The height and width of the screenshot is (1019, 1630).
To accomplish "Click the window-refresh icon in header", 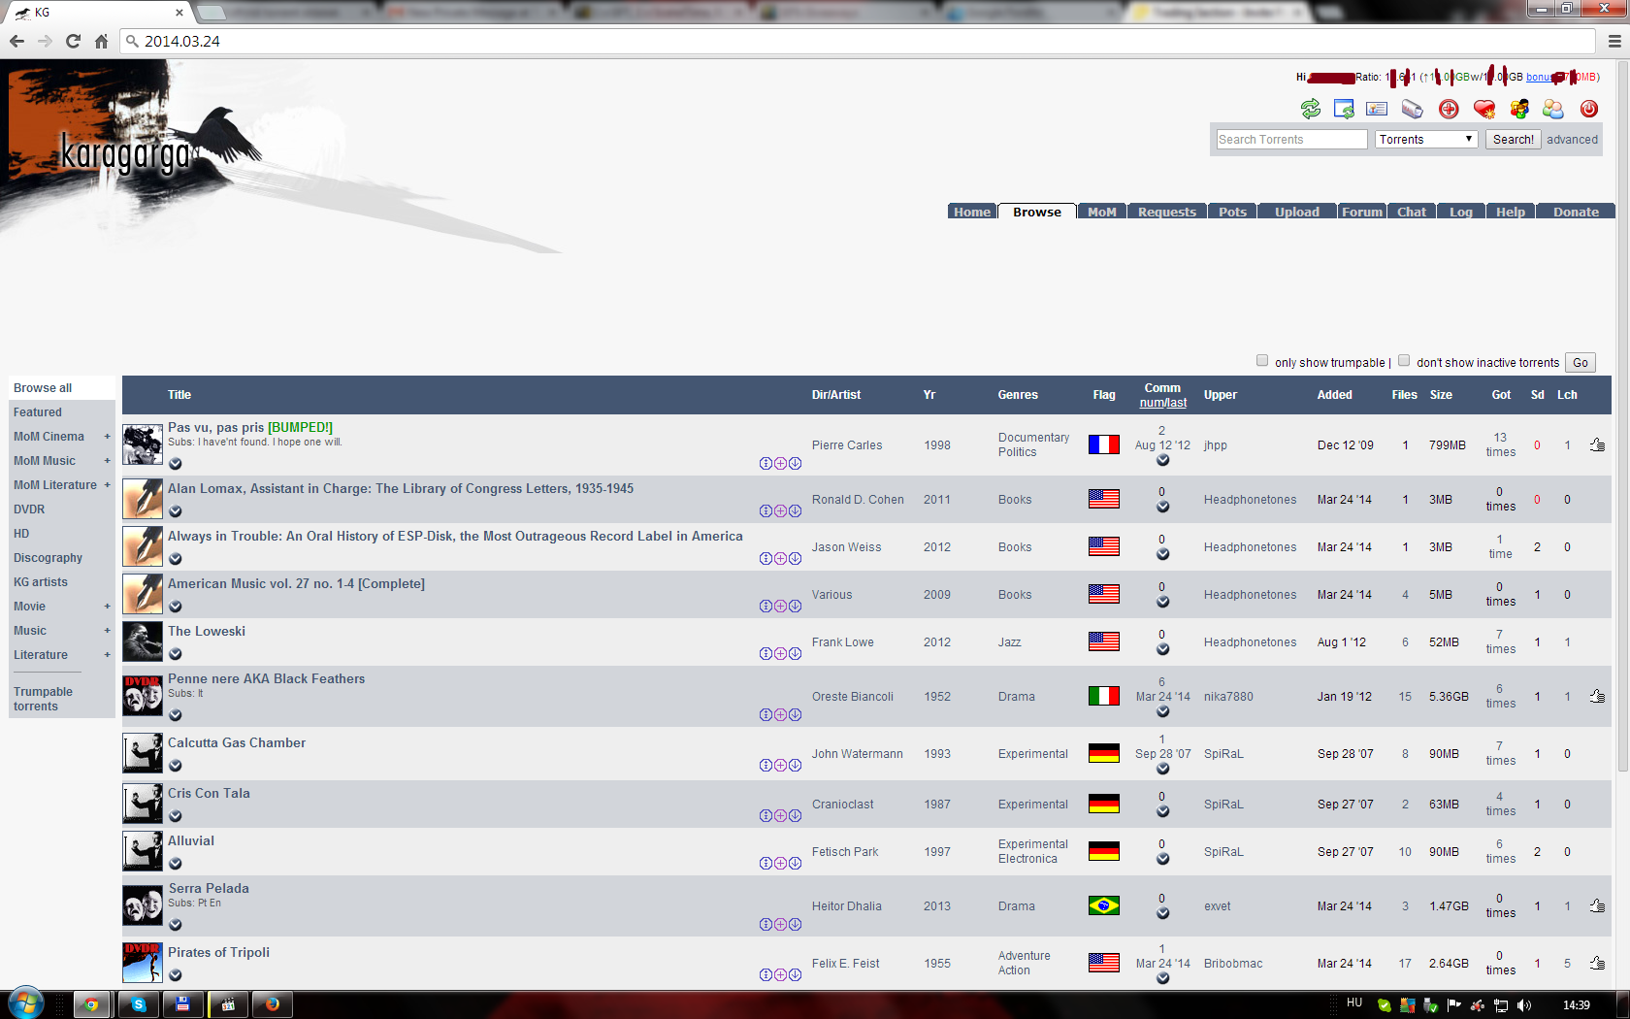I will click(1344, 109).
